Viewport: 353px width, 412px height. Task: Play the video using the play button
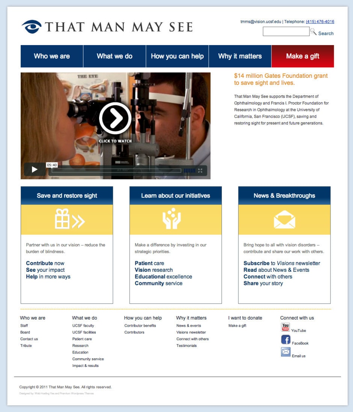pyautogui.click(x=35, y=170)
